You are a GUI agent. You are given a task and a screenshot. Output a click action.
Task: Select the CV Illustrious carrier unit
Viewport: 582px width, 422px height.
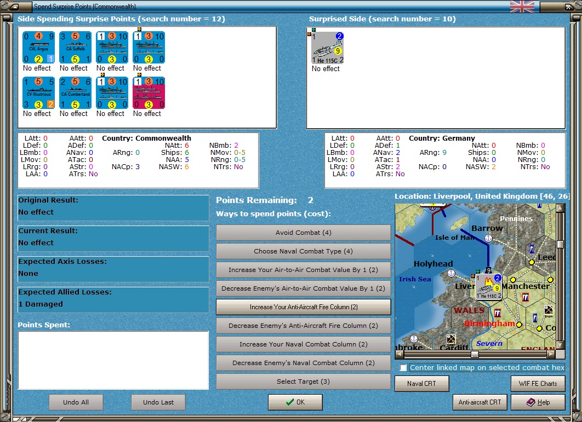pos(38,93)
